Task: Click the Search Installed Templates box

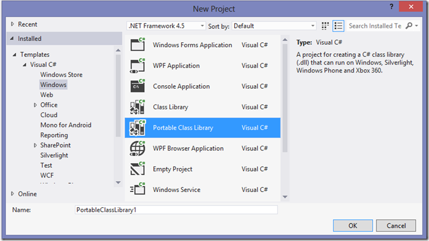Action: point(375,26)
